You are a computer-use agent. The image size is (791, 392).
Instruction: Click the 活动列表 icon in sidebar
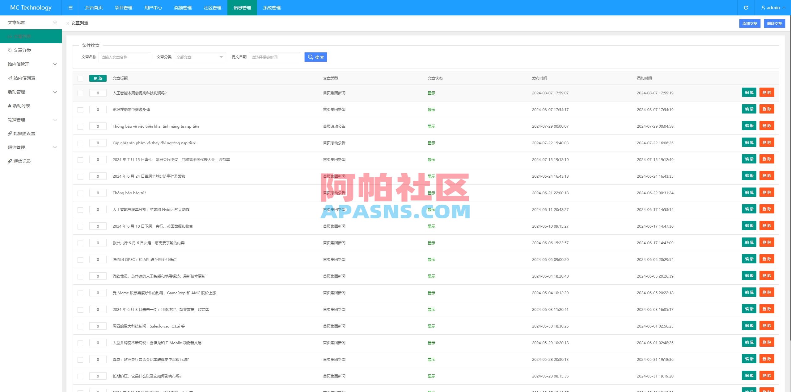point(9,106)
